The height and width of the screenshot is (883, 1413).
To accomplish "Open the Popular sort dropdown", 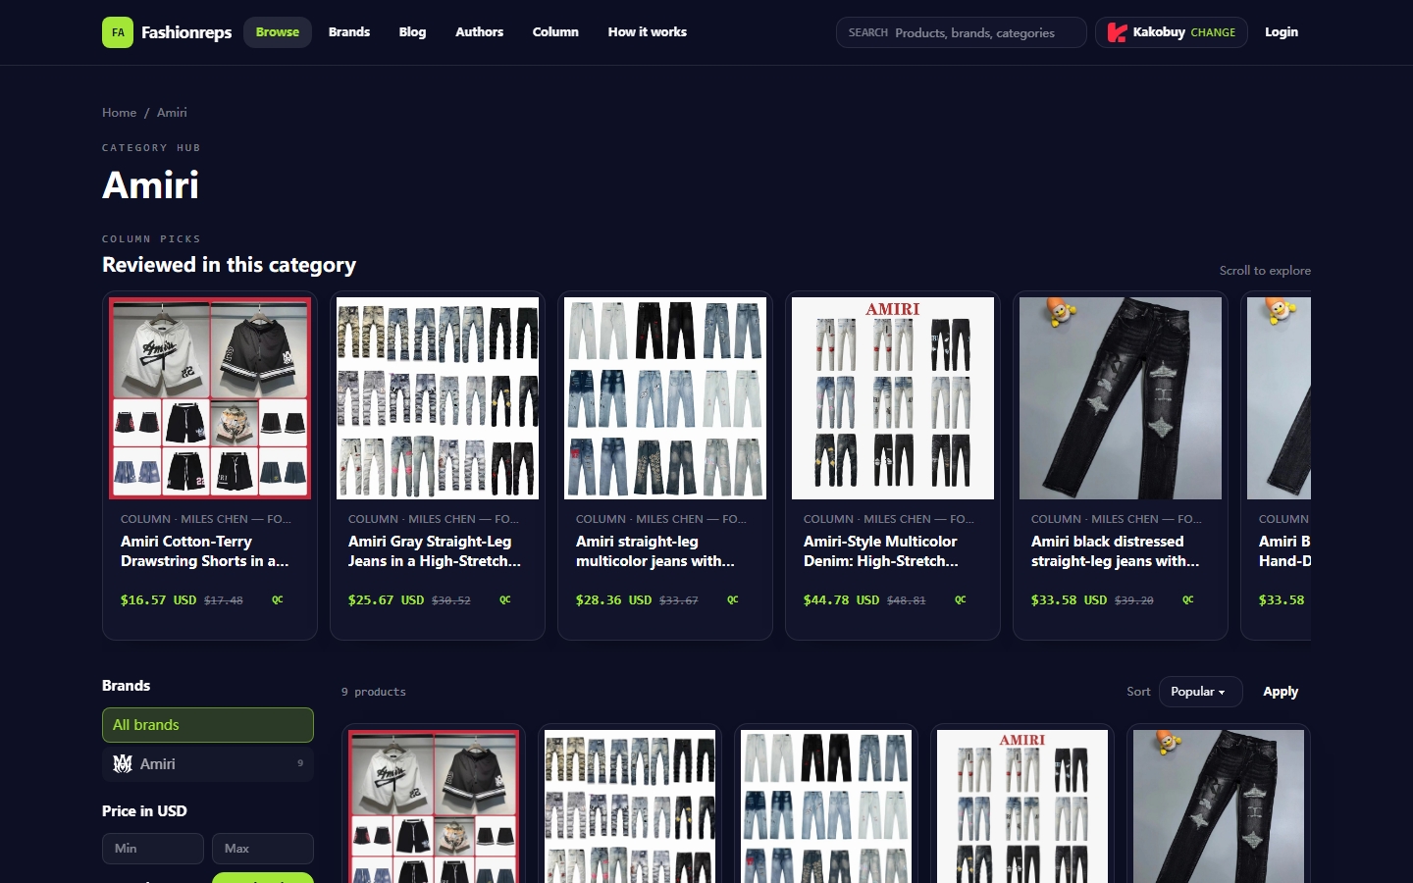I will [1200, 692].
